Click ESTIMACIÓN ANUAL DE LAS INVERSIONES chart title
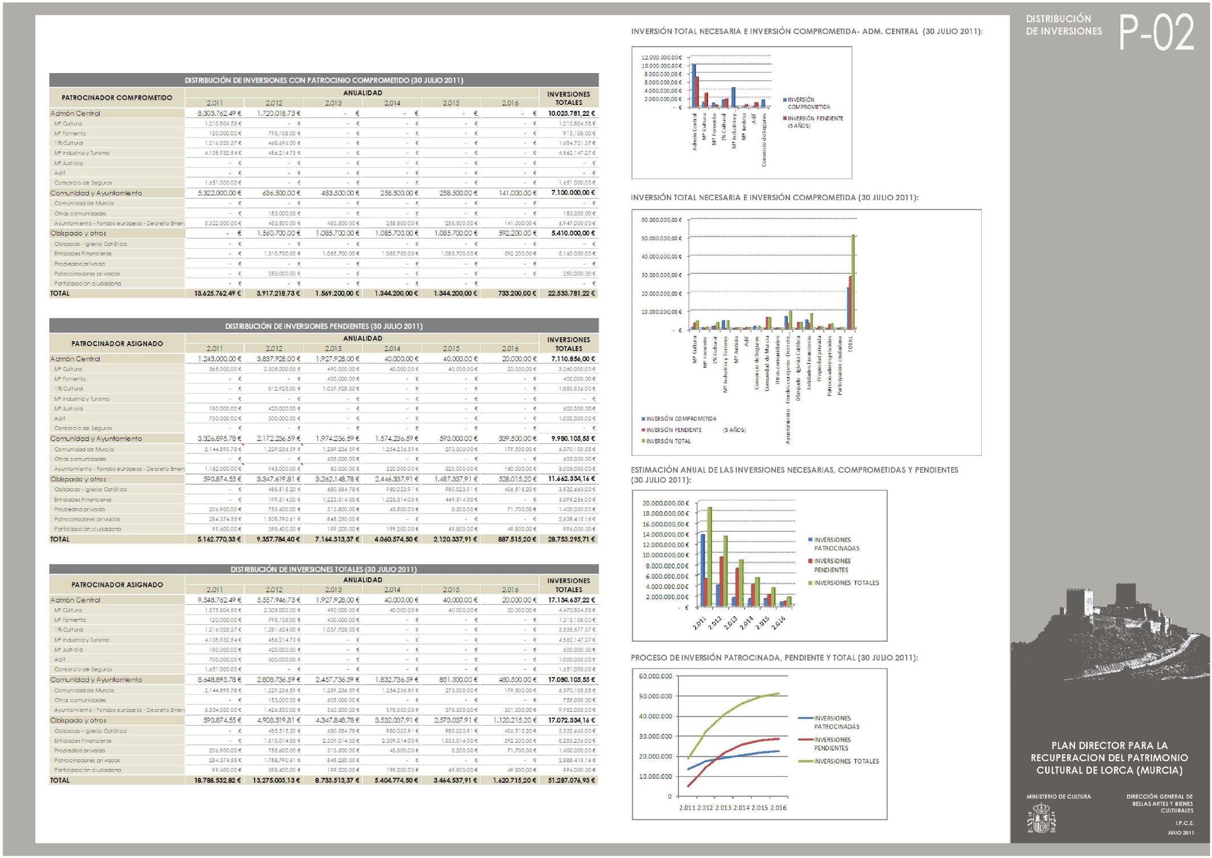 click(795, 475)
